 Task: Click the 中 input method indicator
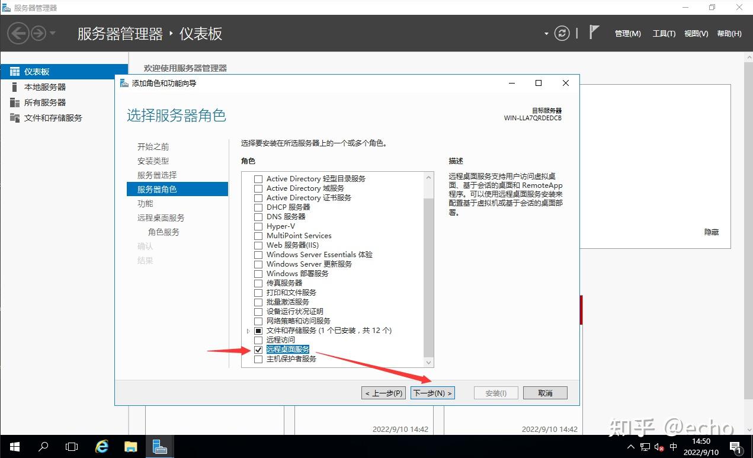[673, 447]
